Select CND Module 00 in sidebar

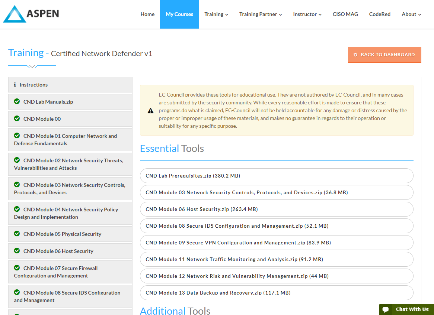[x=70, y=119]
